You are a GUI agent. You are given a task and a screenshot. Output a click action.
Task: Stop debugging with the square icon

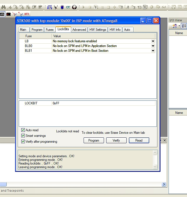coord(90,7)
